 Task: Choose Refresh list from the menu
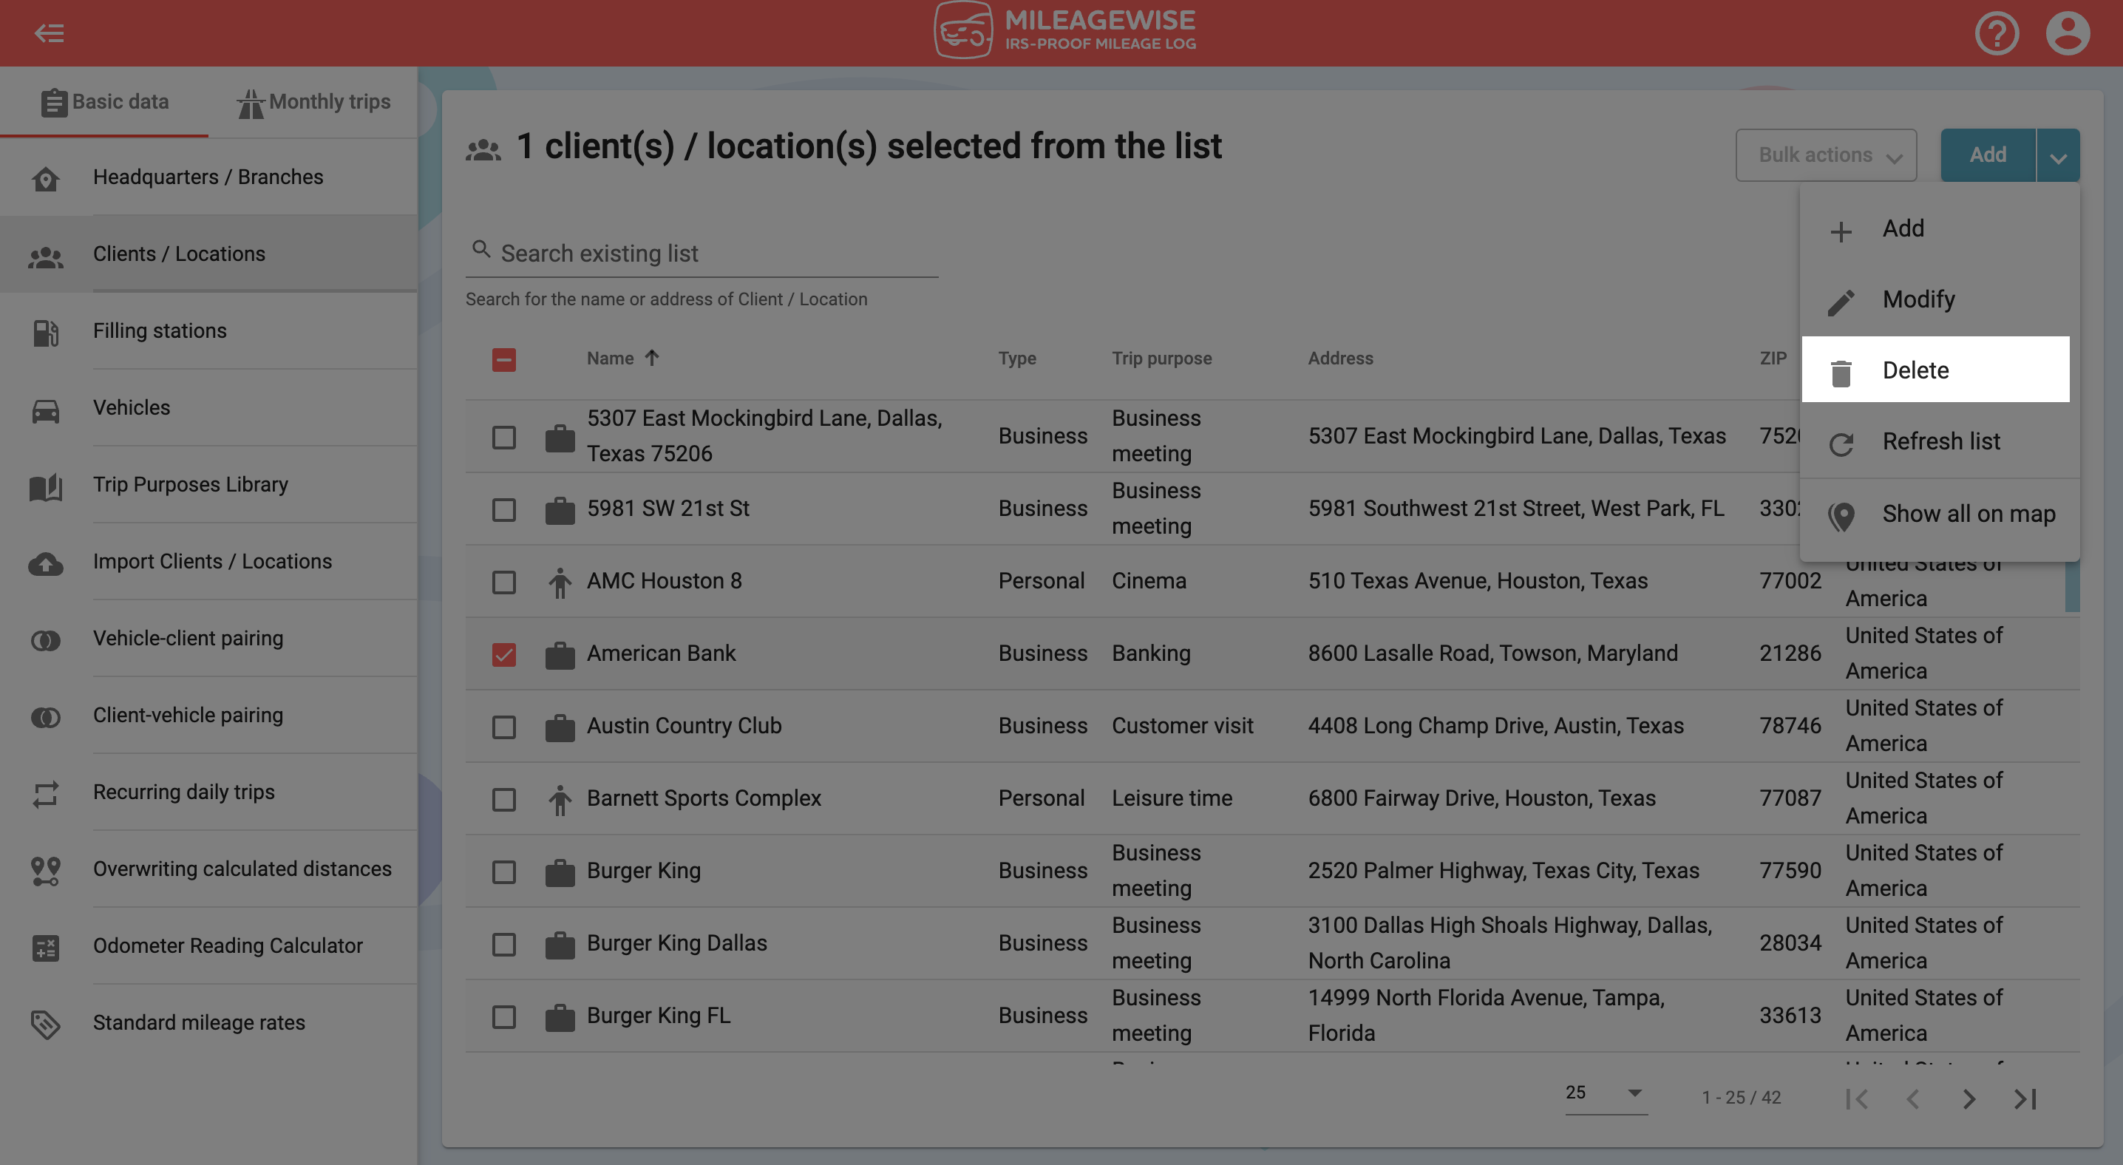point(1939,441)
